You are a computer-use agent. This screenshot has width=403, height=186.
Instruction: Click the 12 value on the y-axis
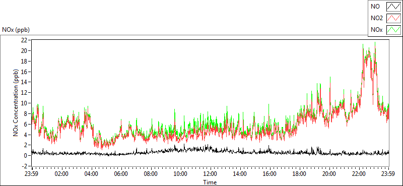(x=25, y=93)
